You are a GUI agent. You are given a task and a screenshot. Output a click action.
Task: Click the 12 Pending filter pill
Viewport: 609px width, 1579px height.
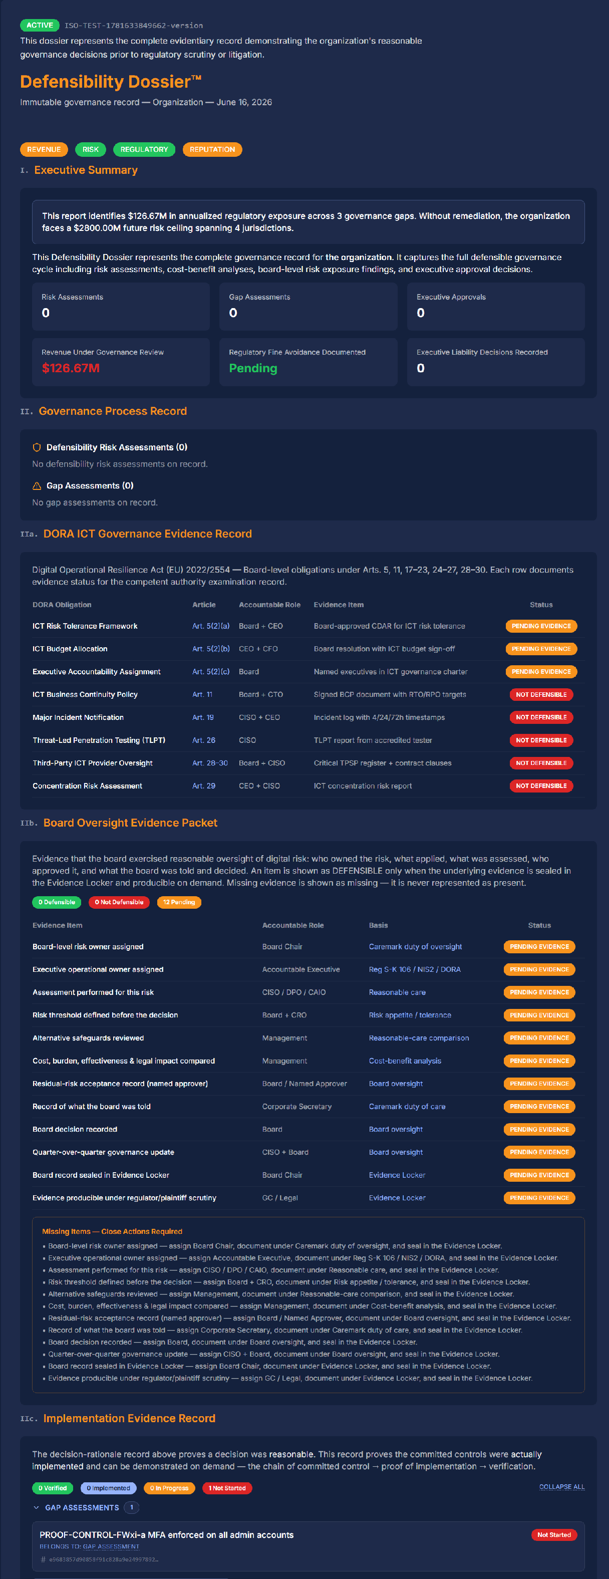[x=179, y=902]
